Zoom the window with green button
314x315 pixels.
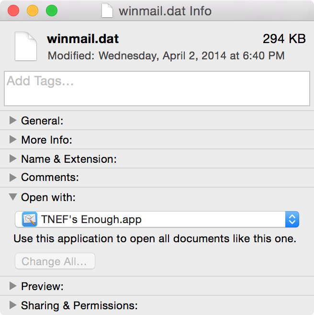52,11
